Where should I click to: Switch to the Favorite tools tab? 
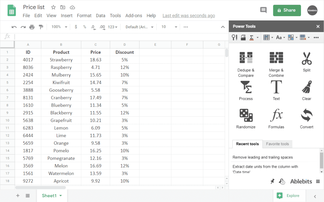click(x=277, y=144)
